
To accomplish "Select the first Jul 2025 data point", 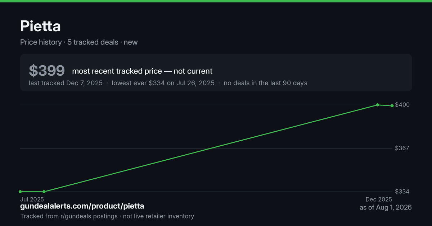I will tap(20, 192).
